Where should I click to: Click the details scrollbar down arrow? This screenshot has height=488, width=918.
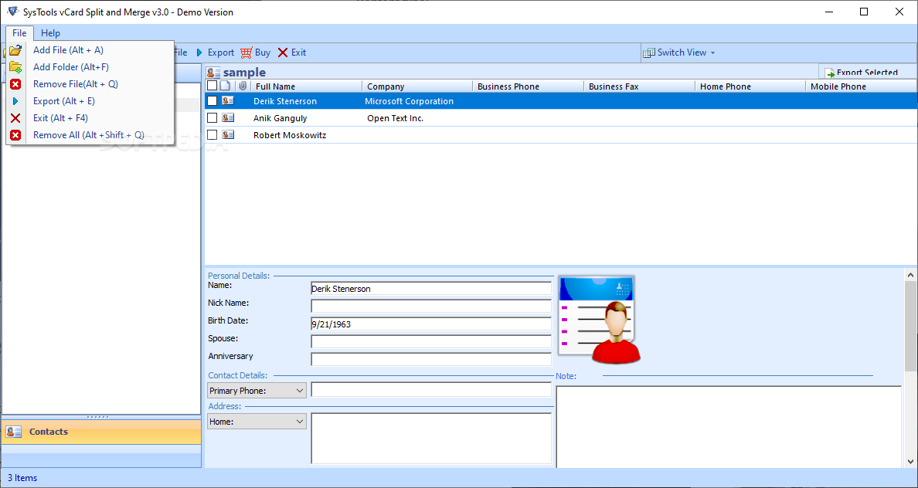point(910,462)
